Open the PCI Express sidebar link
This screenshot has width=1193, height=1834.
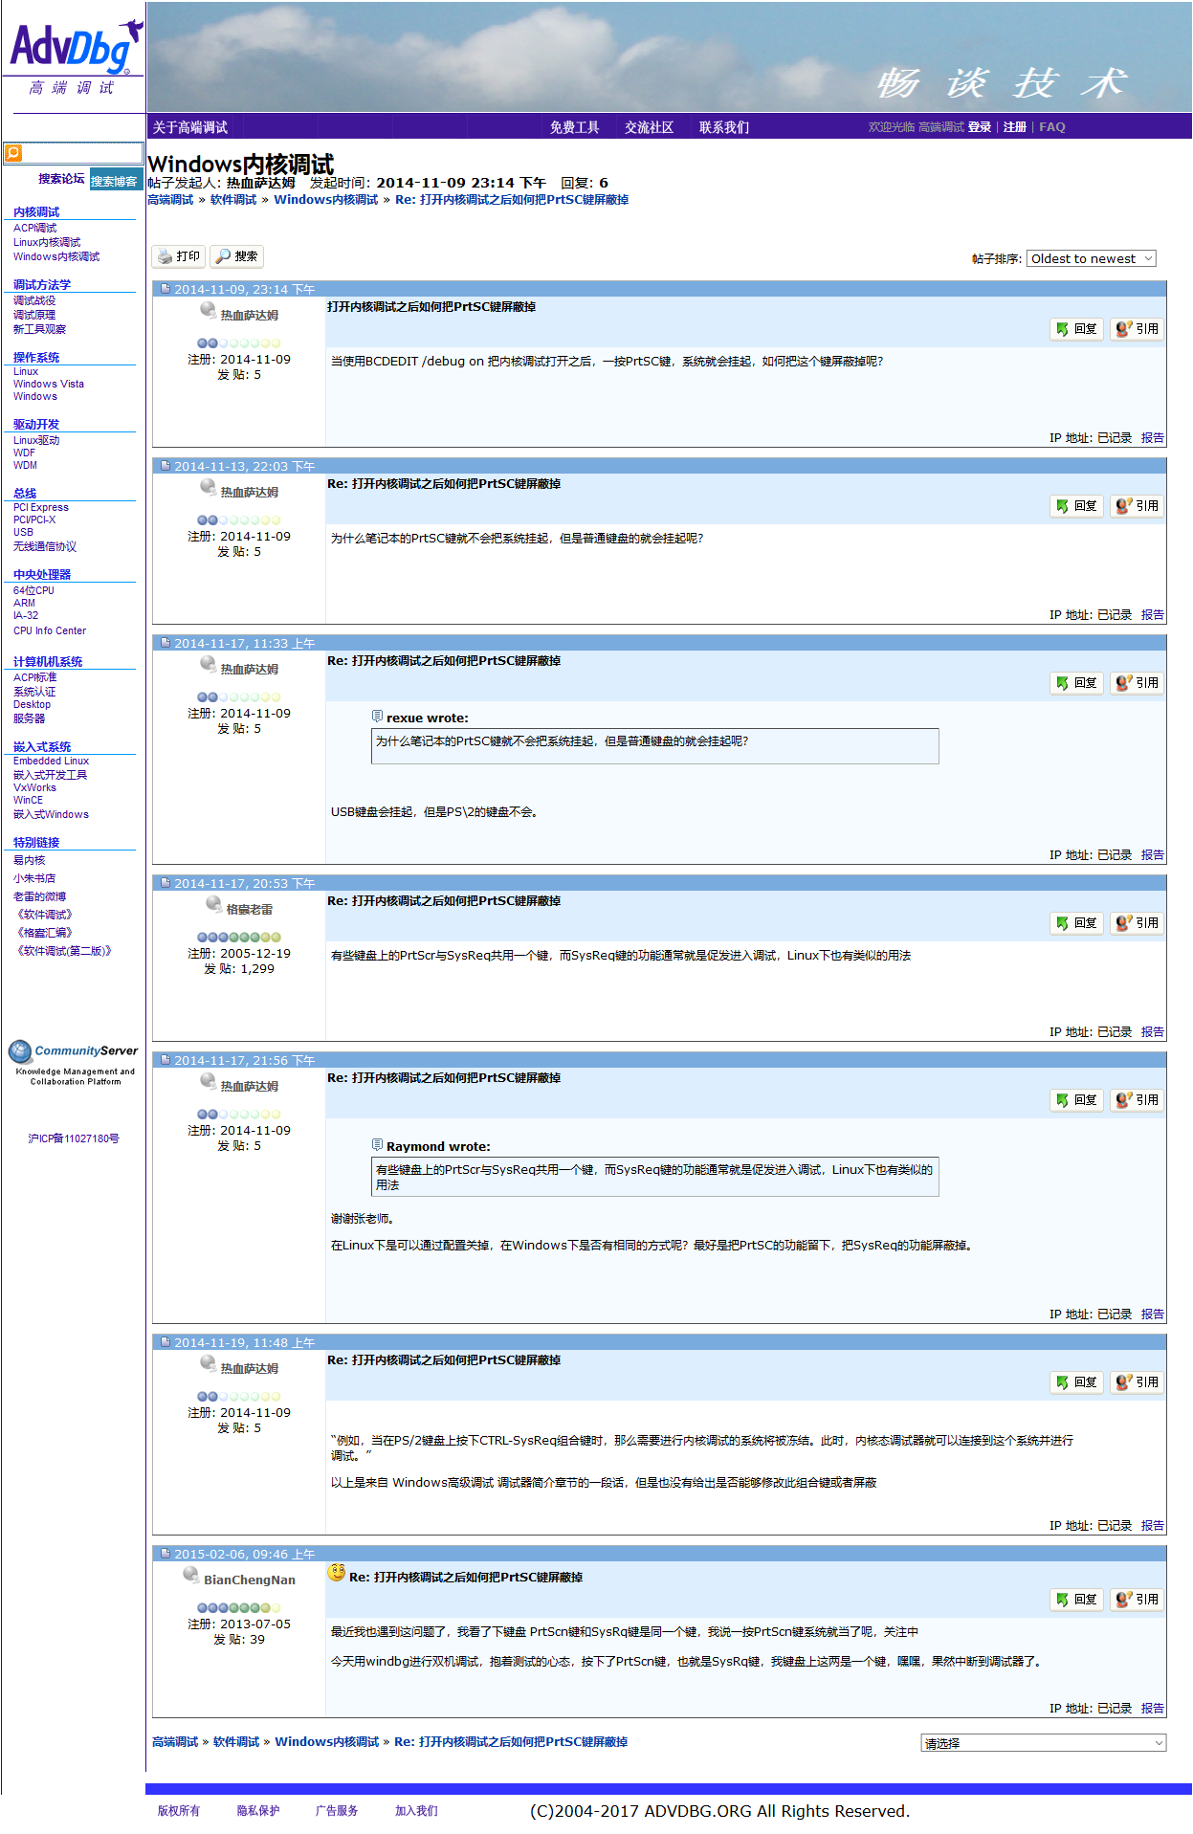click(41, 507)
